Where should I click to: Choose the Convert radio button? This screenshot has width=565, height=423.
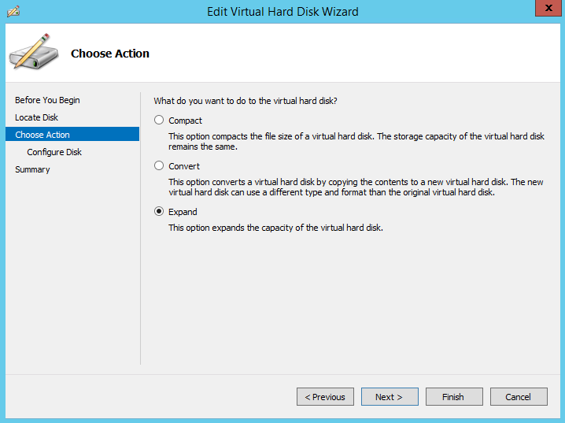[160, 166]
